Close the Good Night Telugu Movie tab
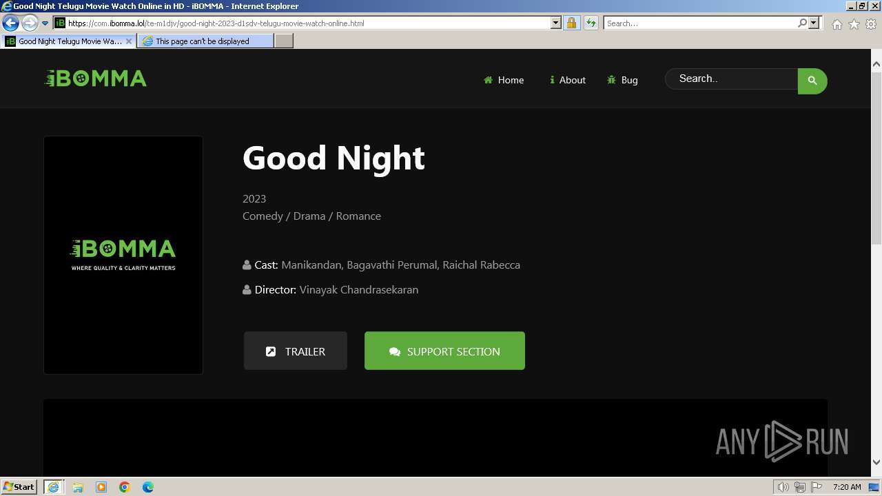This screenshot has width=882, height=496. 129,41
